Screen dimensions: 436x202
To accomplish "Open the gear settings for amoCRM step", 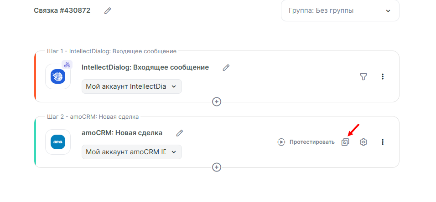I will [363, 142].
